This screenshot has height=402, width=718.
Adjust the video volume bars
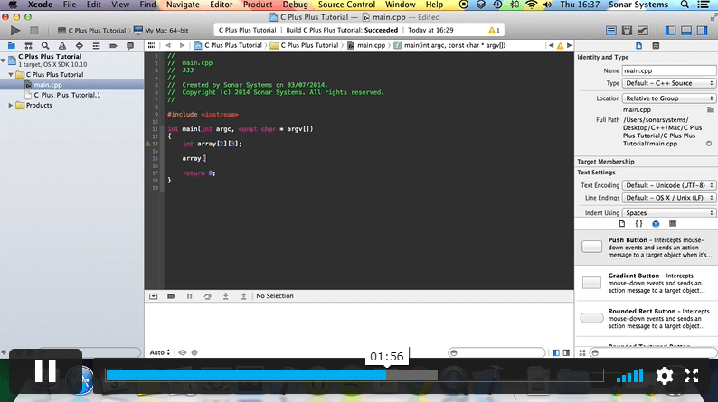(x=629, y=376)
